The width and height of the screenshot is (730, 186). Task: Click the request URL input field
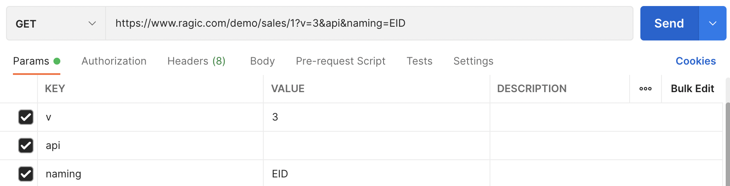[x=369, y=23]
